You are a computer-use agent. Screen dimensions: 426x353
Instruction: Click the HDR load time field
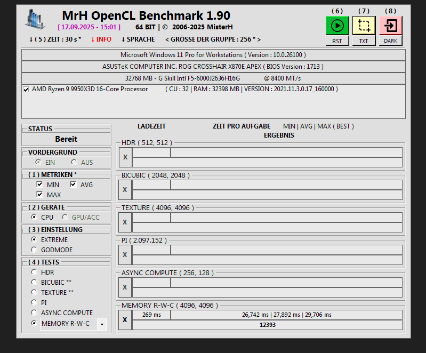click(151, 152)
